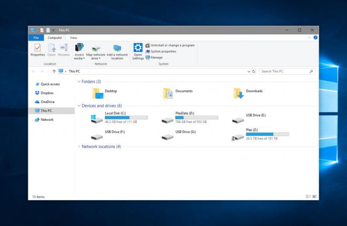347x226 pixels.
Task: Open the File menu tab
Action: click(x=36, y=38)
